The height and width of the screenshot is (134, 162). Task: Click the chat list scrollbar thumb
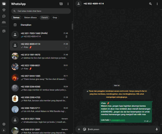click(x=72, y=27)
